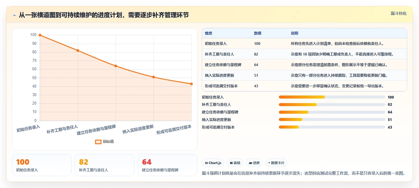Click the x-axis label 纳入实际进度更新
The height and width of the screenshot is (188, 419).
click(x=138, y=129)
